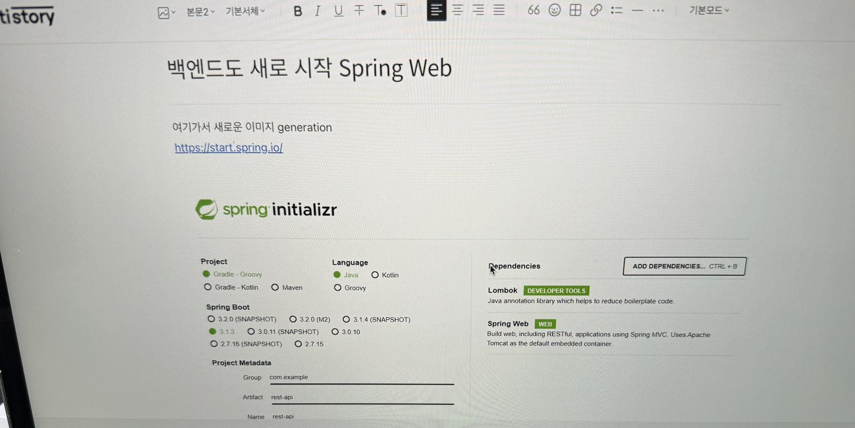Open the insert image dropdown
Image resolution: width=855 pixels, height=428 pixels.
[166, 13]
